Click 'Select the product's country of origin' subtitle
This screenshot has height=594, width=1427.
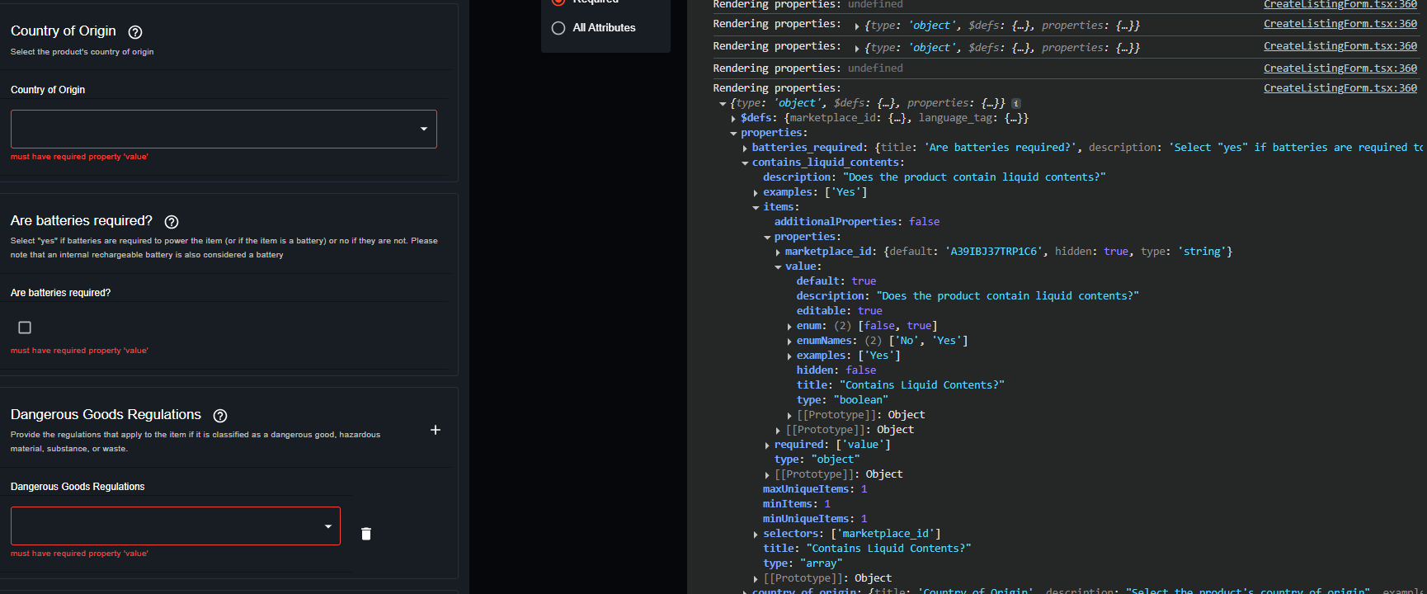click(82, 52)
